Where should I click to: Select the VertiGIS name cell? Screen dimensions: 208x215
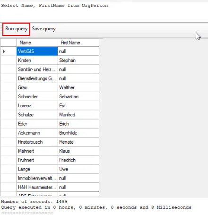point(37,51)
